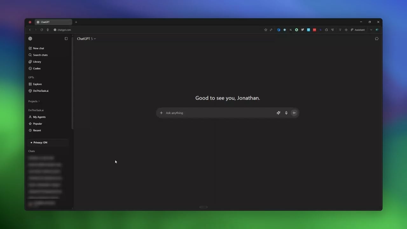This screenshot has width=407, height=229.
Task: Click the ChatGPT logo in sidebar
Action: (x=30, y=39)
